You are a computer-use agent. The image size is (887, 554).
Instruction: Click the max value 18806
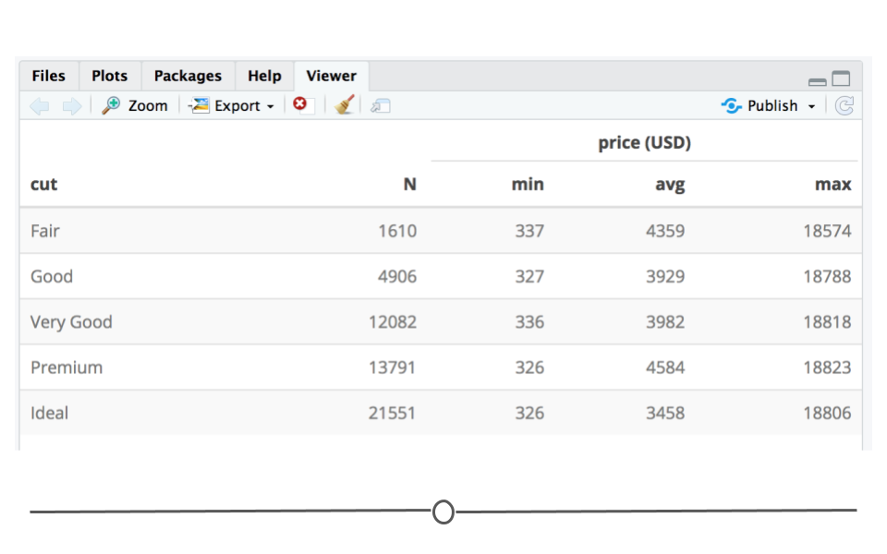[x=827, y=414]
